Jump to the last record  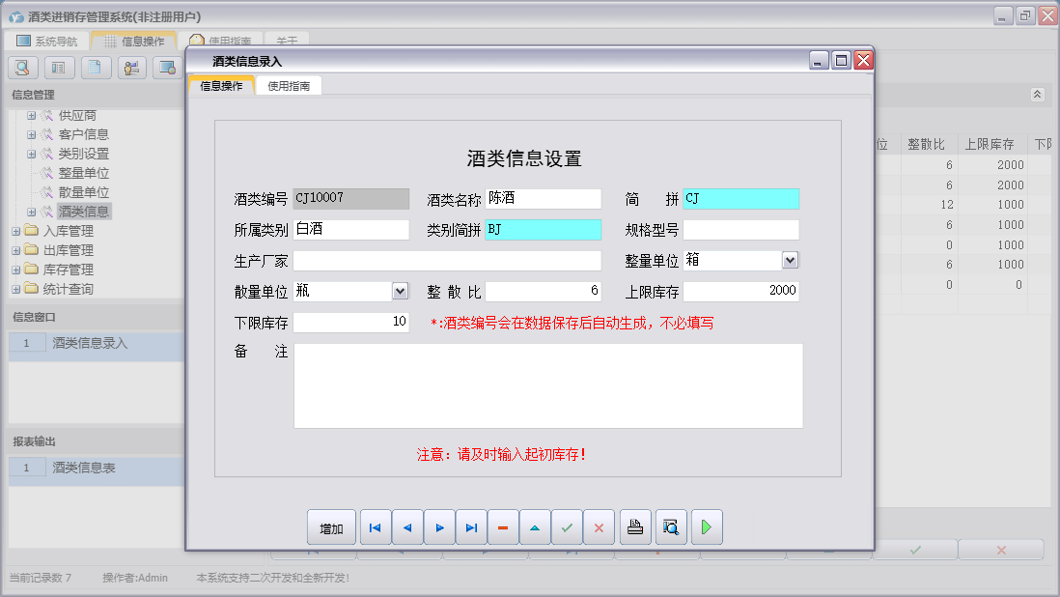click(x=471, y=527)
